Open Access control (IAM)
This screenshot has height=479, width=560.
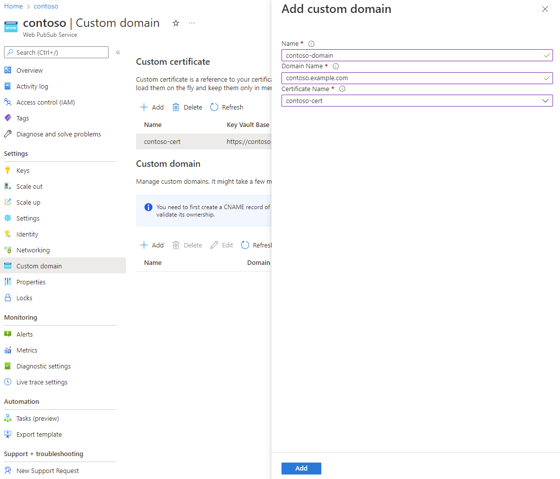pos(45,102)
